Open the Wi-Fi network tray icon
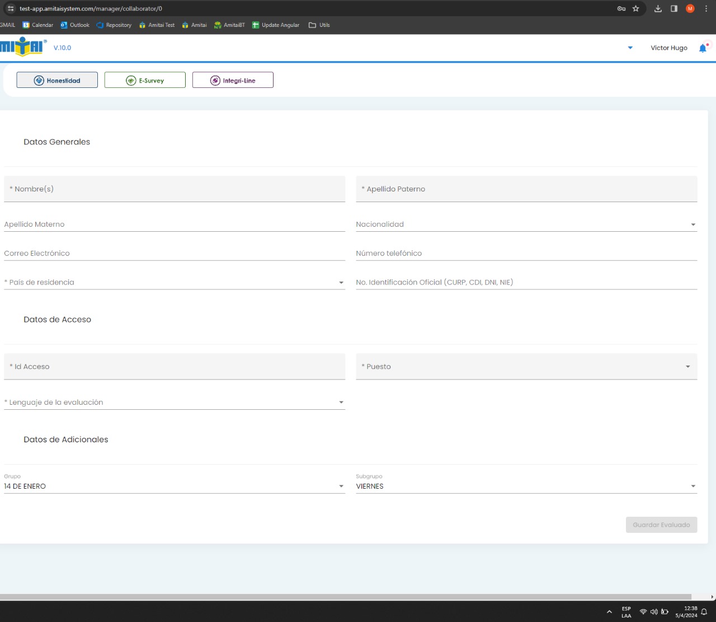The image size is (716, 622). 643,611
